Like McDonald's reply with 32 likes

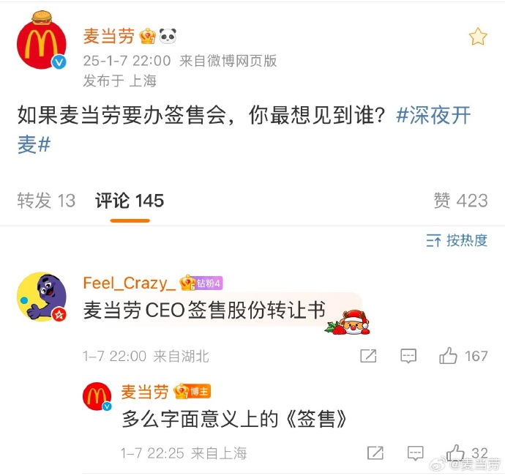455,453
